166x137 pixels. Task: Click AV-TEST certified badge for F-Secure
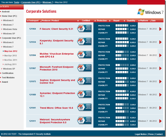(x=84, y=28)
